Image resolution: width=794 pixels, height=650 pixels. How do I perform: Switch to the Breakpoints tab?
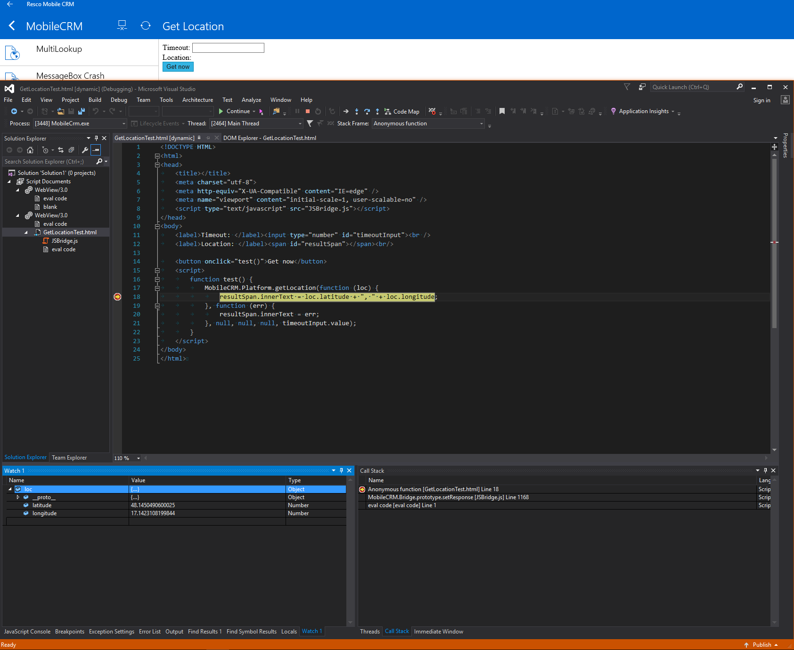(x=70, y=632)
